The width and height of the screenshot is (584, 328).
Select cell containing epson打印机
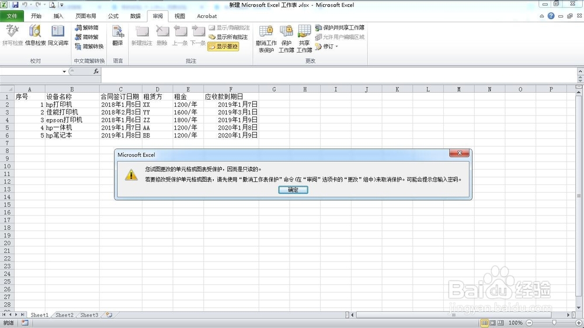(x=72, y=120)
